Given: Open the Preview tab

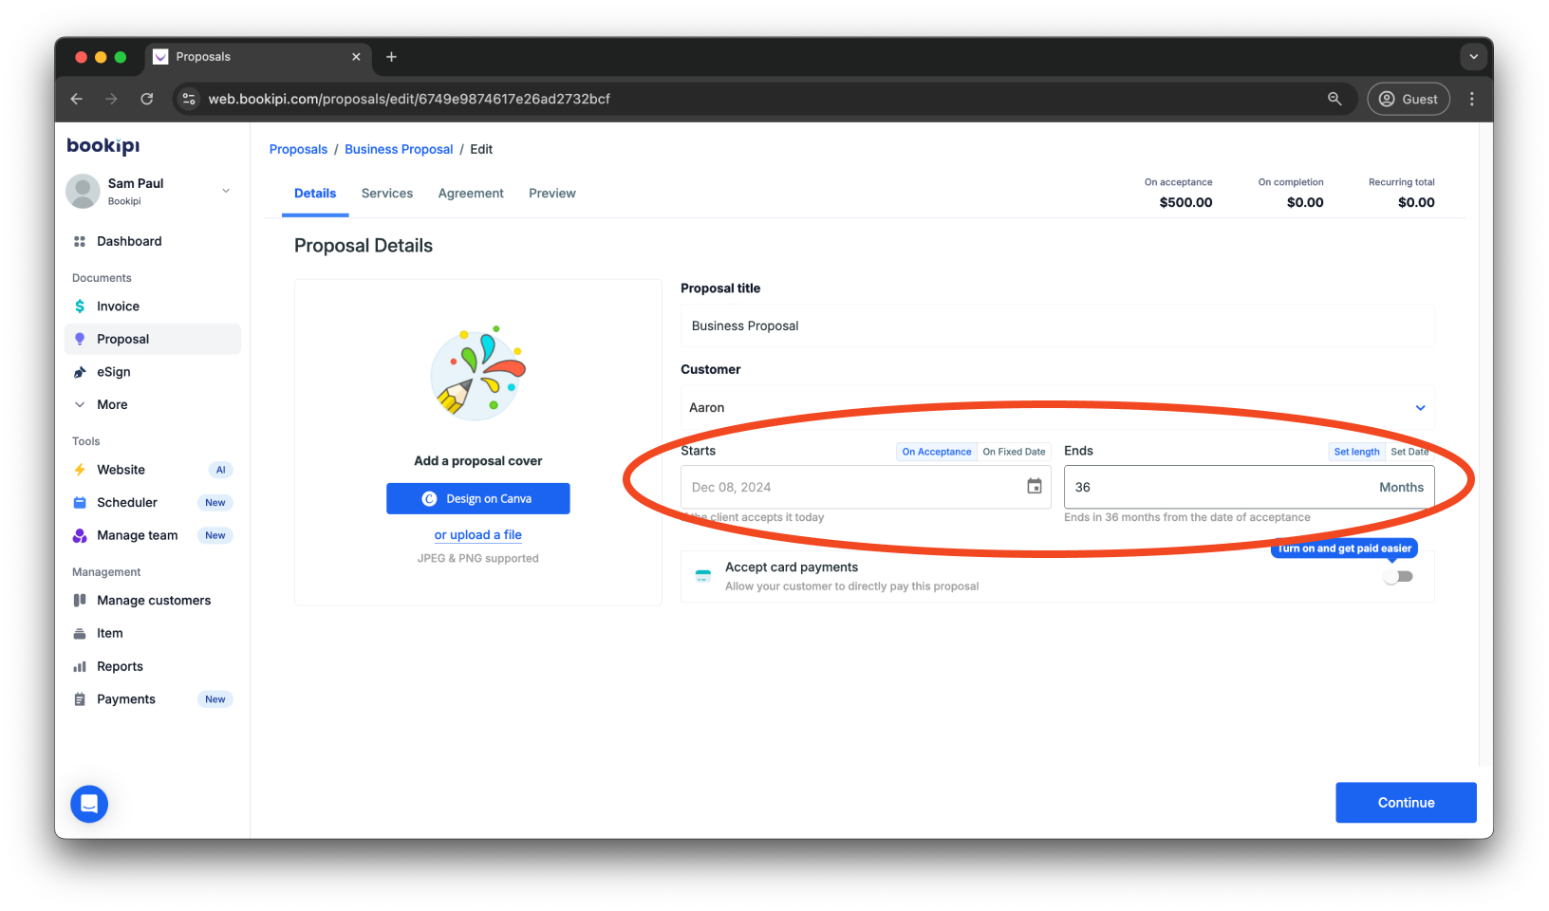Looking at the screenshot, I should (551, 193).
